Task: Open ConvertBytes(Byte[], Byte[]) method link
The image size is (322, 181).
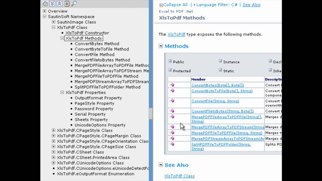Action: 218,85
